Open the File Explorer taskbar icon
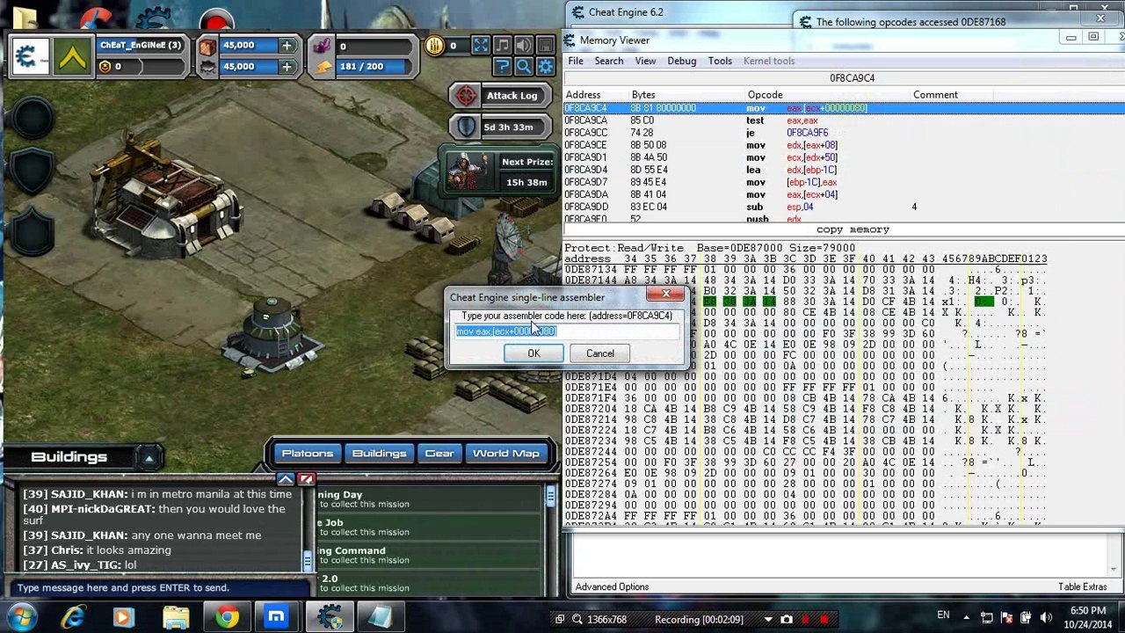 click(175, 618)
